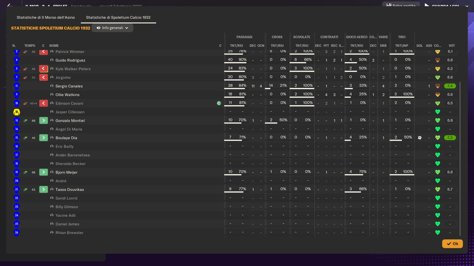Screen dimensions: 474x266
Task: Click the yellow goalkeeper shirt of Jasper Cillessen
Action: pyautogui.click(x=16, y=112)
